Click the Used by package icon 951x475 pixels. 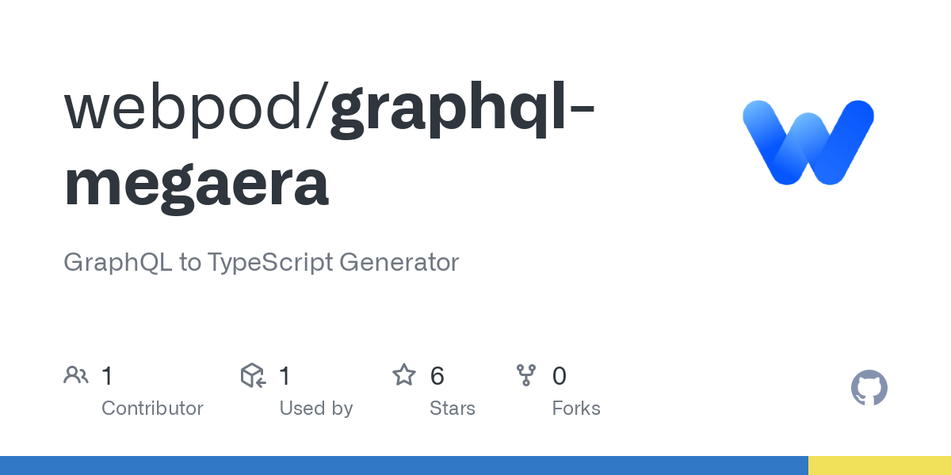click(253, 375)
